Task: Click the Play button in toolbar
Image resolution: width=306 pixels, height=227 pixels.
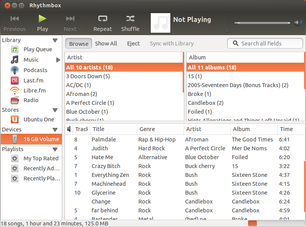Action: point(42,23)
